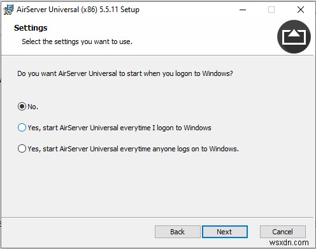The width and height of the screenshot is (316, 249).
Task: Cancel the AirServer setup
Action: click(283, 232)
